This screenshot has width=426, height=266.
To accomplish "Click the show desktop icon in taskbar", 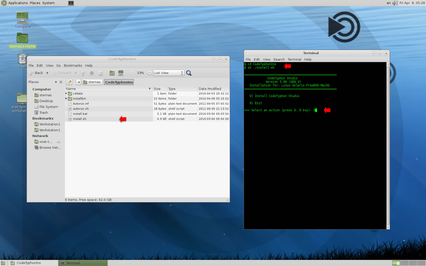I will pyautogui.click(x=3, y=263).
